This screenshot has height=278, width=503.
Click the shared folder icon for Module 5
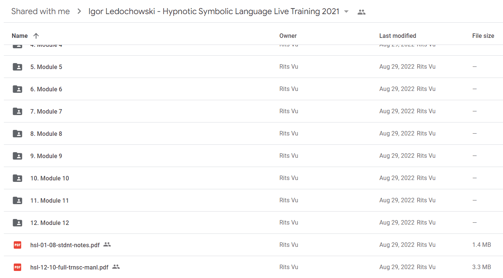pos(17,67)
